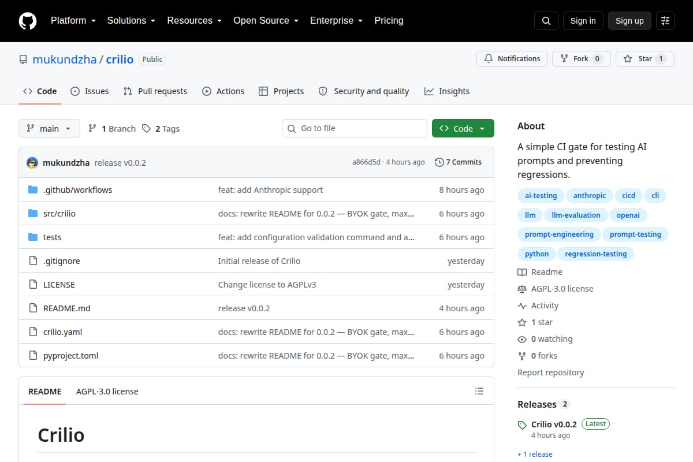The width and height of the screenshot is (693, 462).
Task: Click the eye icon beside 0 watching
Action: pos(522,339)
